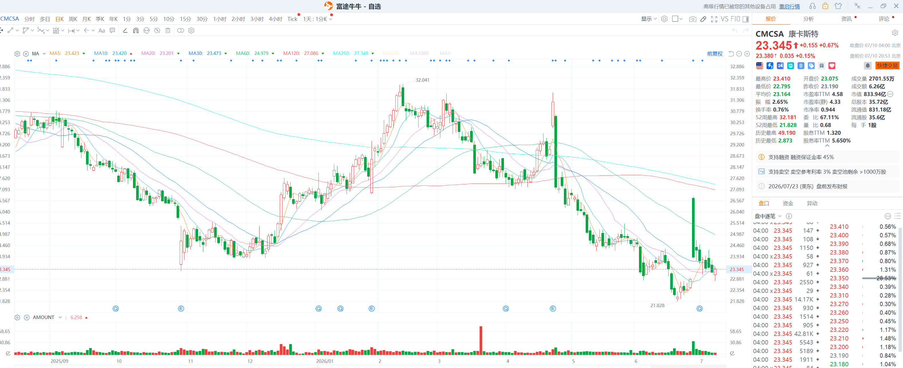The height and width of the screenshot is (368, 903).
Task: Open the chart layout square dropdown
Action: click(x=677, y=19)
